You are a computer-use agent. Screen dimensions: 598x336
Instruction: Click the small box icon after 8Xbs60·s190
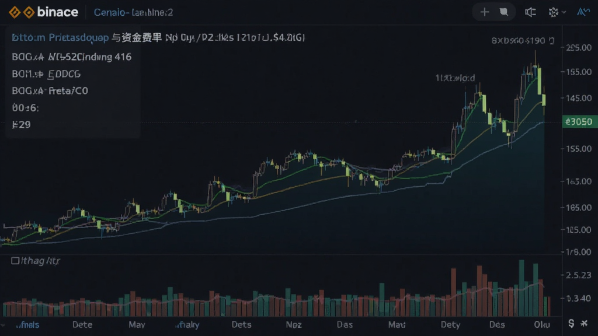coord(551,41)
